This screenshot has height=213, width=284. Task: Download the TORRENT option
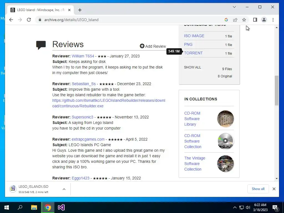click(x=193, y=53)
